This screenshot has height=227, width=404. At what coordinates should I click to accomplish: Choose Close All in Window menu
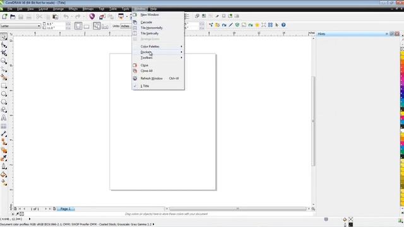(x=158, y=71)
